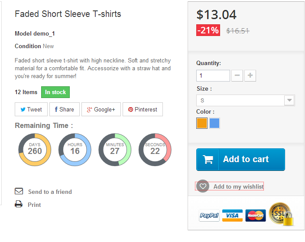This screenshot has width=305, height=242.
Task: Click the Add to my wishlist link
Action: point(238,186)
